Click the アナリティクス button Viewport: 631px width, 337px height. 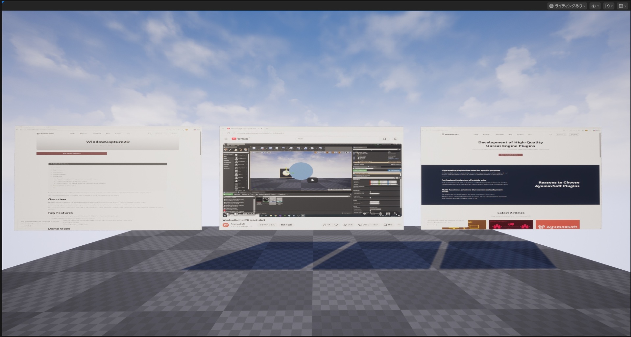267,225
